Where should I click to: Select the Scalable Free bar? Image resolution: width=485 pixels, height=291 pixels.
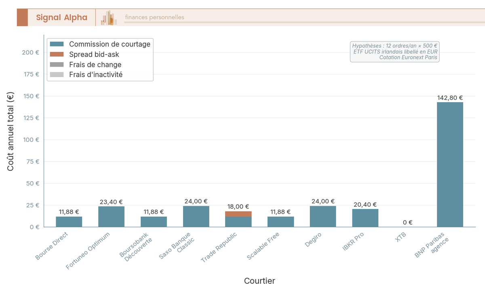(x=281, y=222)
